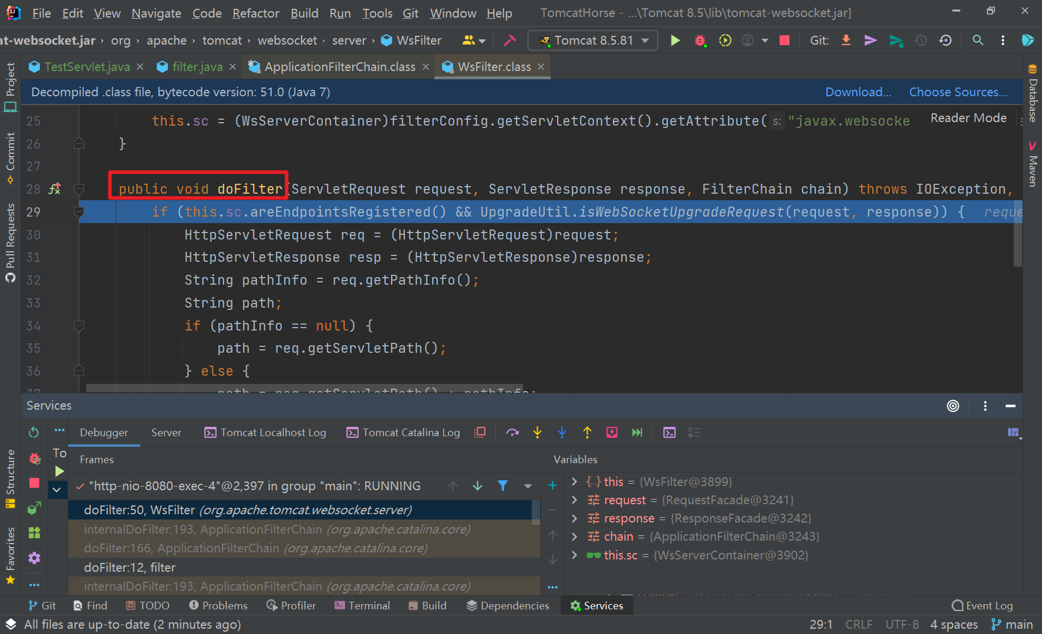Expand the chain variable node
1042x634 pixels.
[574, 536]
